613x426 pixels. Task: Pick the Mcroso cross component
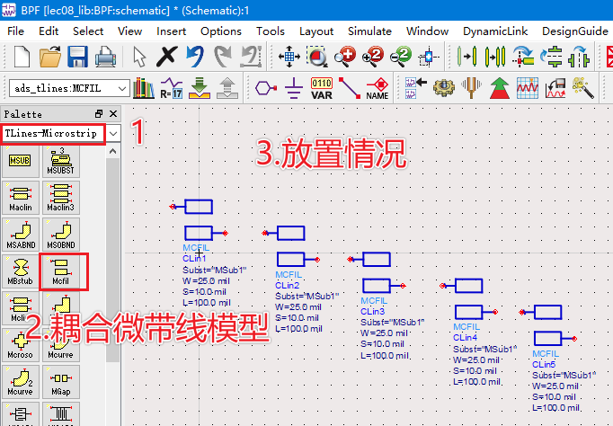[x=21, y=345]
